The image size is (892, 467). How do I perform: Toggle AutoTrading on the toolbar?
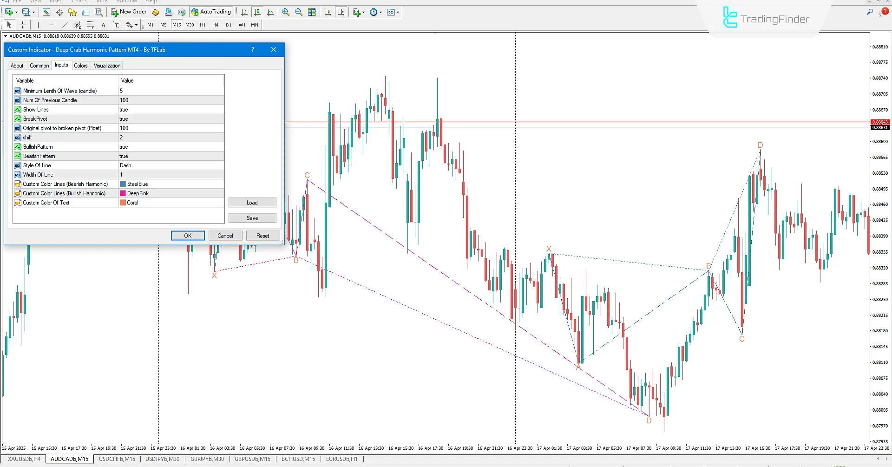(x=211, y=12)
